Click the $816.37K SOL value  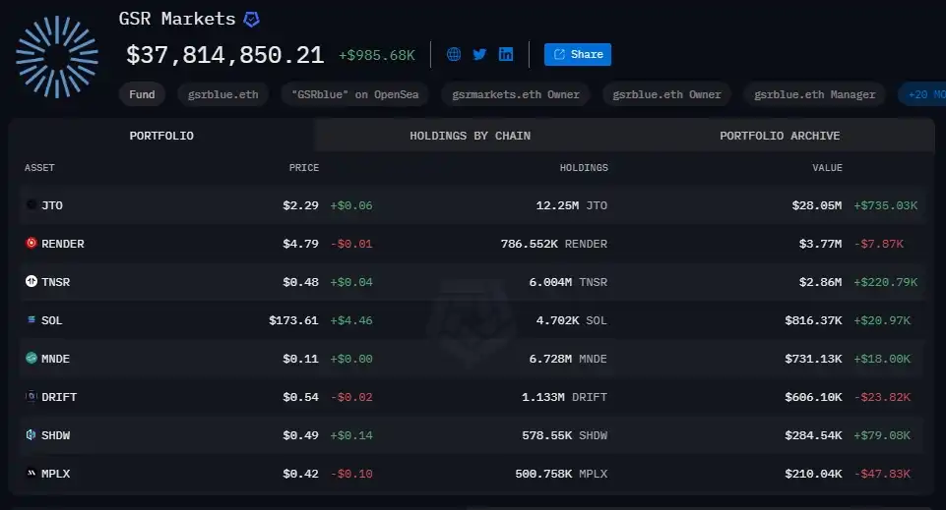tap(813, 320)
